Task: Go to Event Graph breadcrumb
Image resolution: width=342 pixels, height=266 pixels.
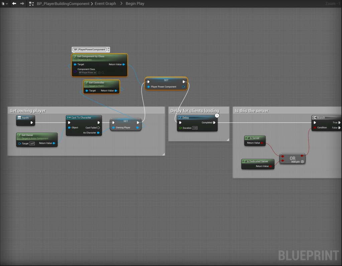Action: point(105,4)
